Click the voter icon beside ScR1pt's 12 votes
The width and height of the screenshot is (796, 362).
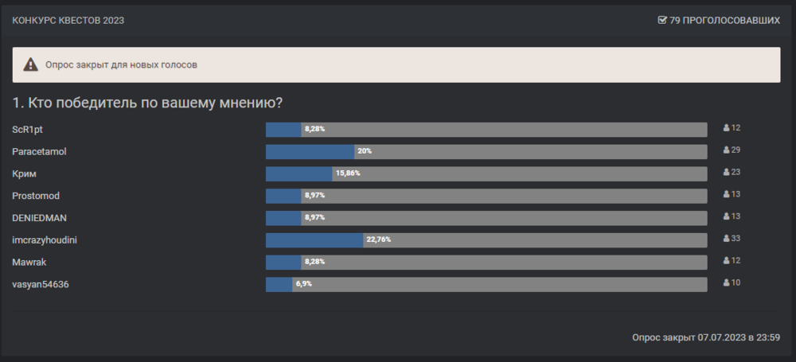pos(726,128)
